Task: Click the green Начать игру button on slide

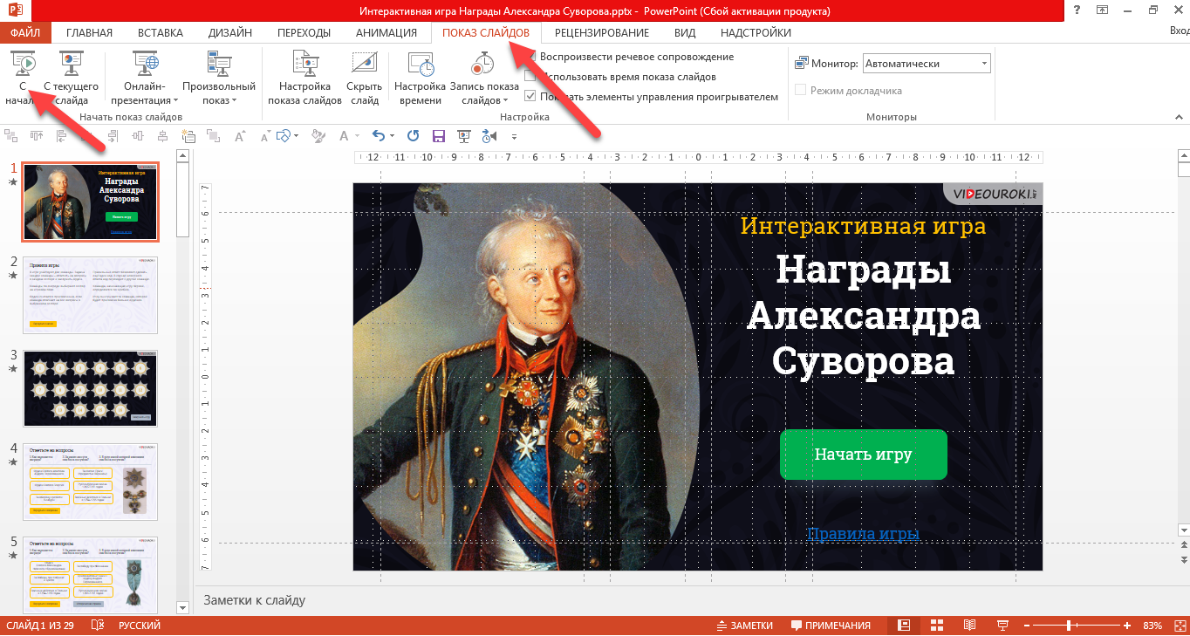Action: tap(863, 455)
